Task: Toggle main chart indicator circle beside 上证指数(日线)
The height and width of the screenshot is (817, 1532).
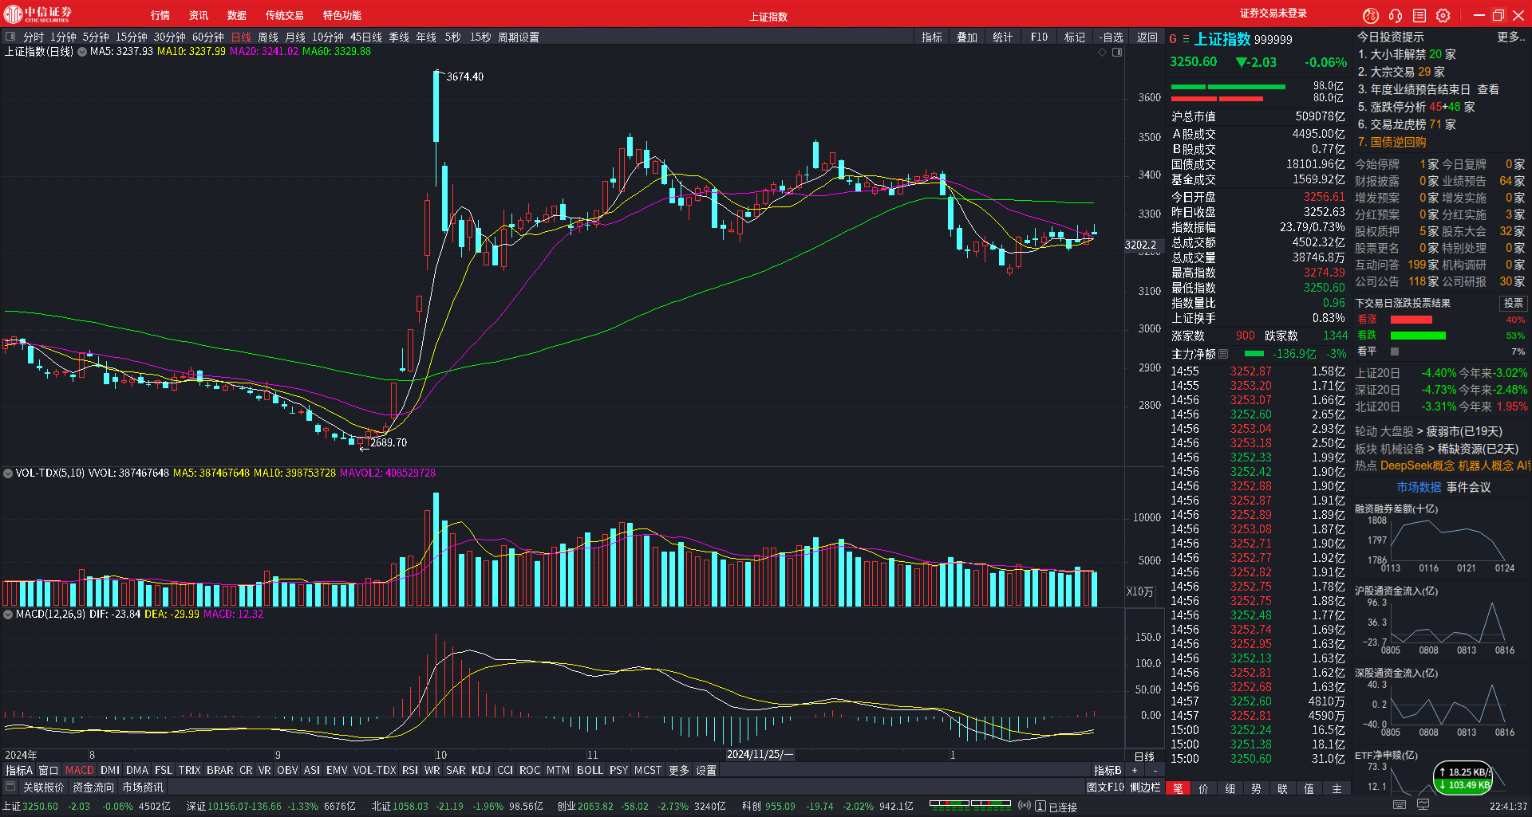Action: coord(81,52)
